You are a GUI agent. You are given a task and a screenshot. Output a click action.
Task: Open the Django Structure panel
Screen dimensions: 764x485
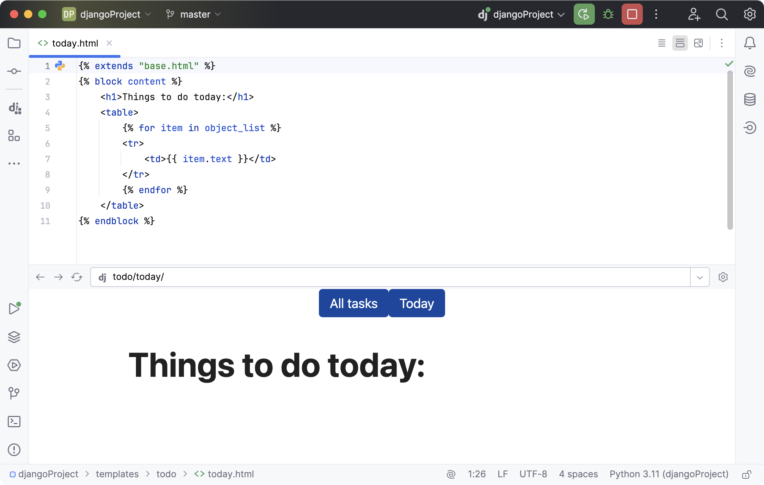pos(14,109)
